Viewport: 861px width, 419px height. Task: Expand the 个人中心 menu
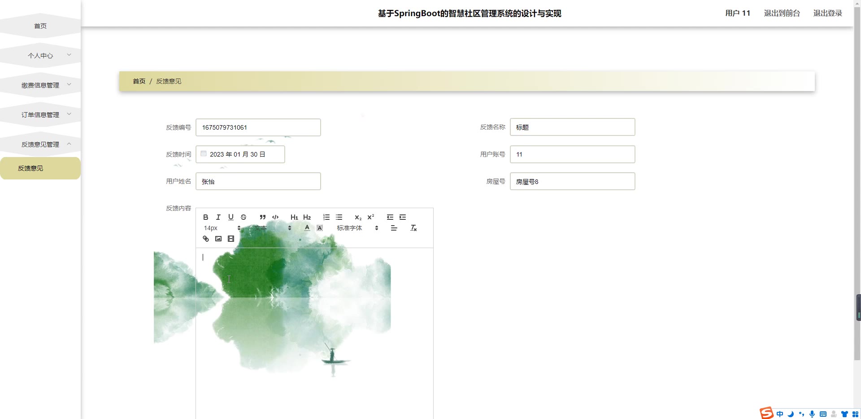click(x=40, y=56)
